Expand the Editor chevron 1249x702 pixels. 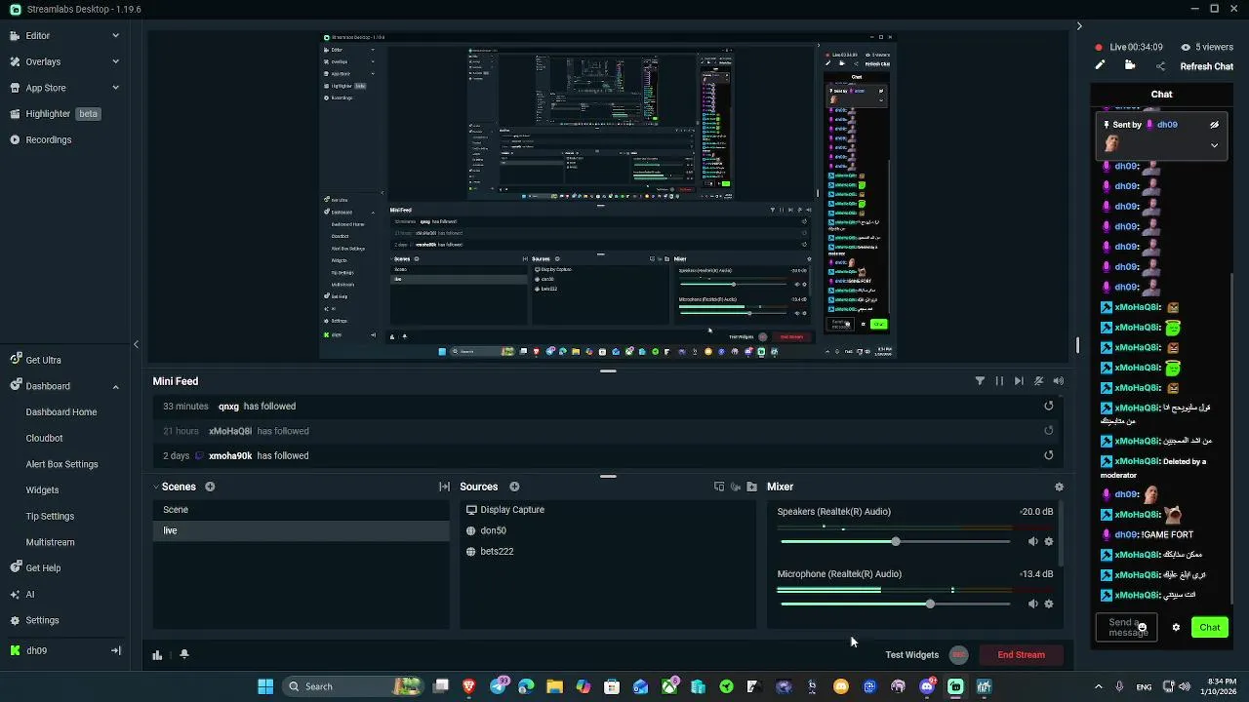coord(115,35)
